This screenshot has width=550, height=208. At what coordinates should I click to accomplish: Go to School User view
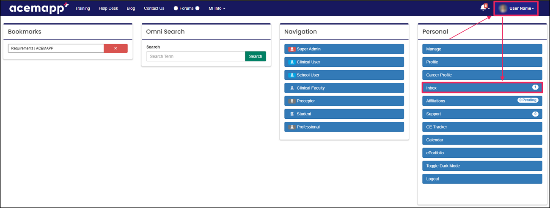[x=344, y=75]
